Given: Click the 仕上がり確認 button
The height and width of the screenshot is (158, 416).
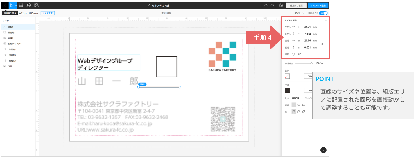Looking at the screenshot, I should 296,5.
